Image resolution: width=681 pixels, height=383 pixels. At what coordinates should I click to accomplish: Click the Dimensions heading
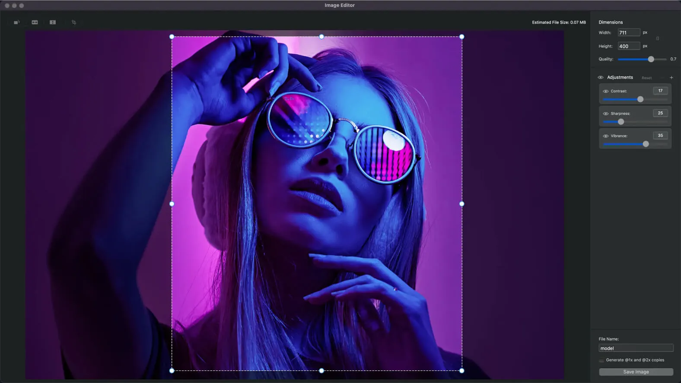pos(611,22)
